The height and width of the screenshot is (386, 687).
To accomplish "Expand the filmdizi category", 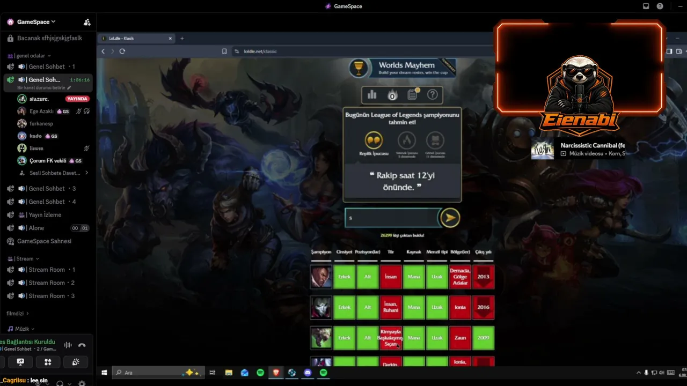I will (x=18, y=313).
